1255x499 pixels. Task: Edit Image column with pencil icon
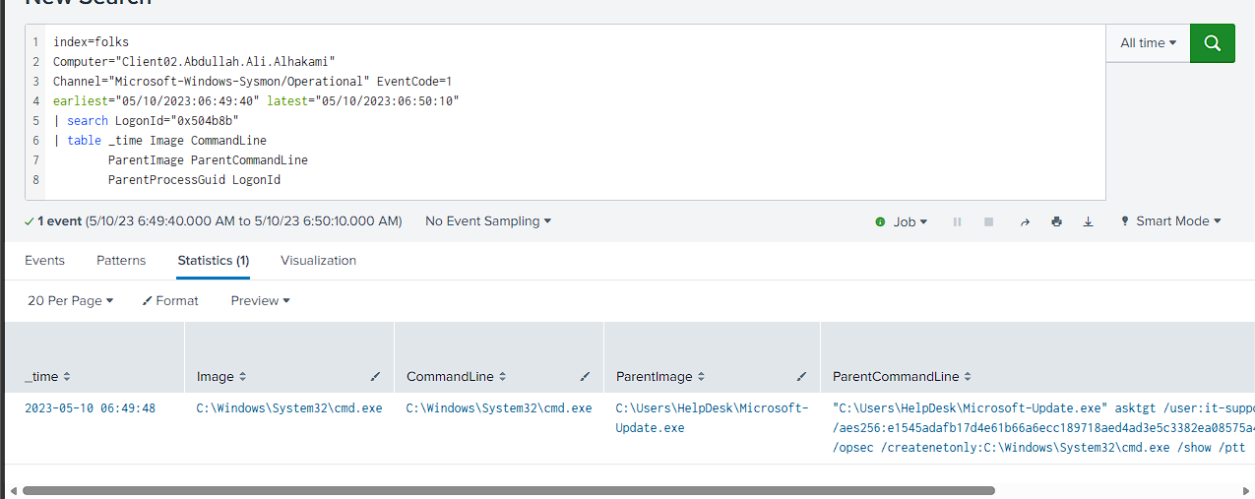pos(375,376)
